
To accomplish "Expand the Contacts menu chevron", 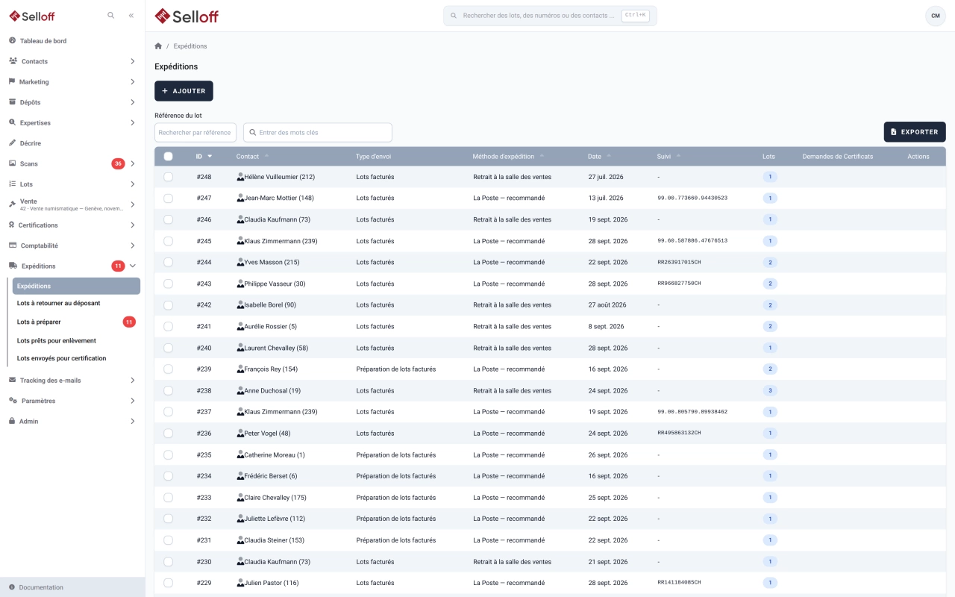I will [x=132, y=61].
